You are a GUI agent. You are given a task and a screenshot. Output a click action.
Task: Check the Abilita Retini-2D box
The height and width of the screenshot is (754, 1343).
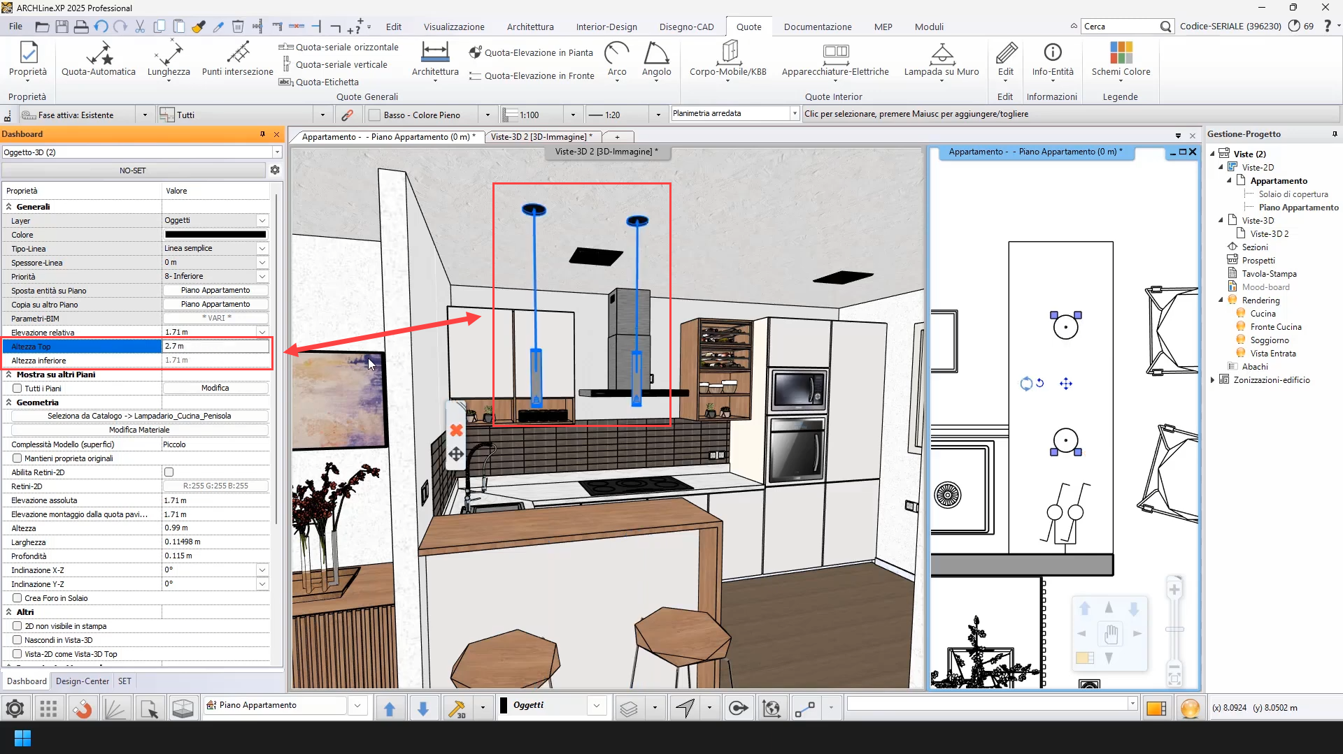(169, 472)
